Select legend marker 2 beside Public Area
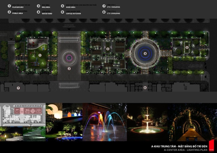This screenshot has height=153, width=217. (x=9, y=12)
